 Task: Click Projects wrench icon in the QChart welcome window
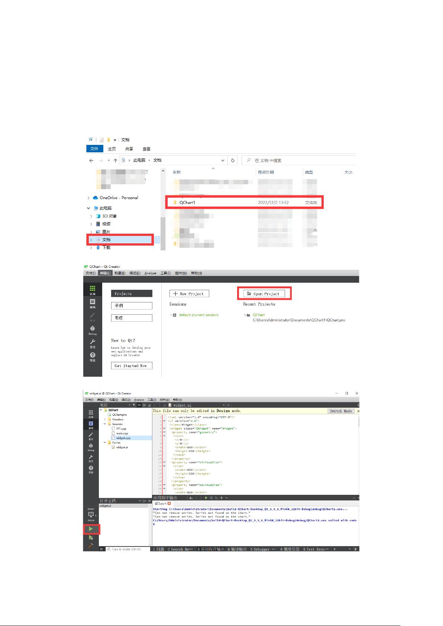click(93, 343)
